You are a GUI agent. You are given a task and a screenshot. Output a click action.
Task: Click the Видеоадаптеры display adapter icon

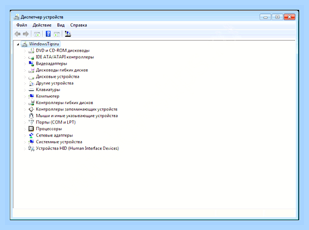(31, 64)
